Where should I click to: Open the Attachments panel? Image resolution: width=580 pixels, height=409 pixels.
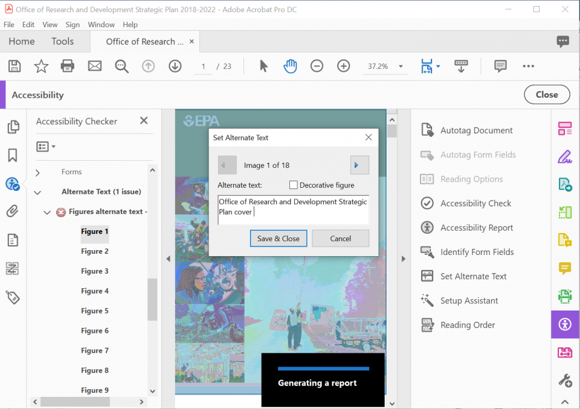click(x=13, y=210)
